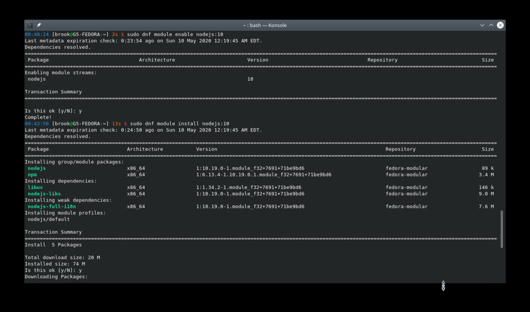The image size is (530, 312).
Task: Click the timestamp '00:43:50' in prompt
Action: pos(37,124)
